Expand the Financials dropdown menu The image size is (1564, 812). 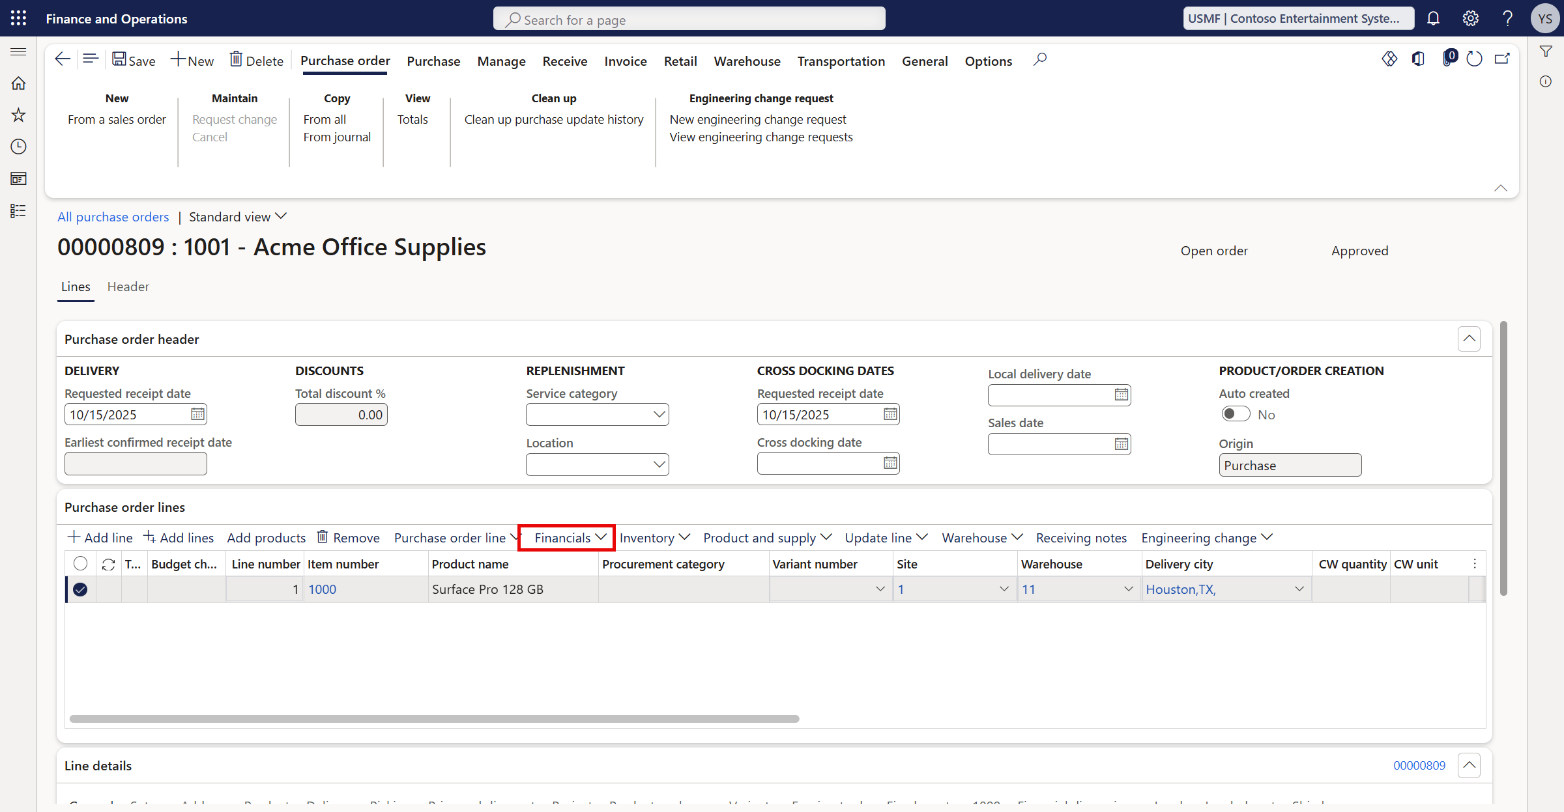pyautogui.click(x=570, y=538)
